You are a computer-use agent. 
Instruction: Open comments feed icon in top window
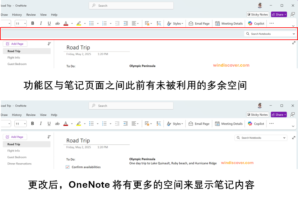pyautogui.click(x=293, y=14)
